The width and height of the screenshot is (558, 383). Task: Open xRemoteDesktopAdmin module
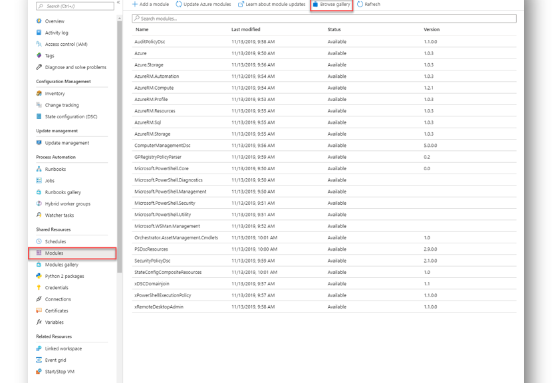[x=324, y=307]
